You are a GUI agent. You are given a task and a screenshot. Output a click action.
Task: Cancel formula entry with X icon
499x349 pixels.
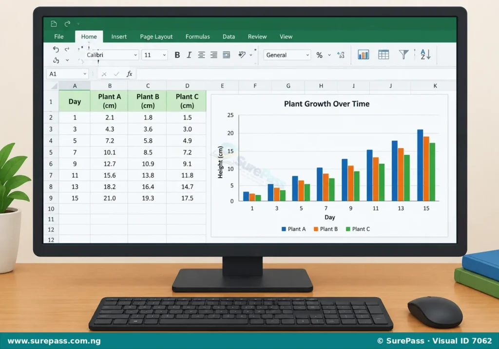(x=104, y=74)
